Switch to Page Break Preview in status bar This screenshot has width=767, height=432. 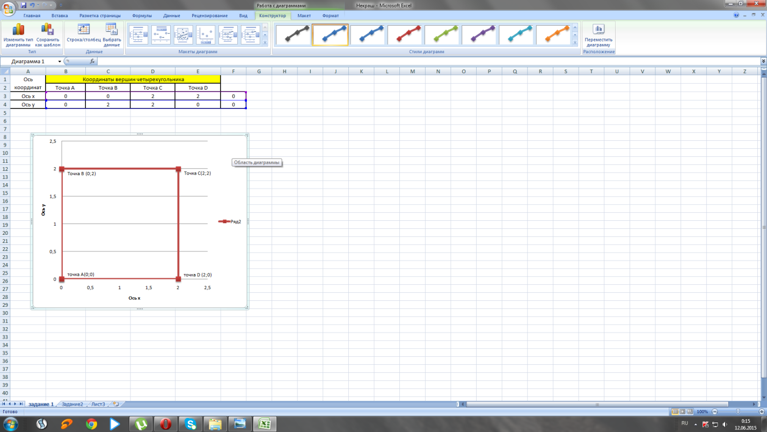(690, 412)
